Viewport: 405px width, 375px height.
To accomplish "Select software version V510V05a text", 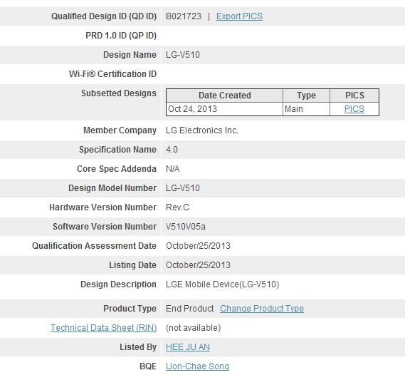I will [186, 227].
